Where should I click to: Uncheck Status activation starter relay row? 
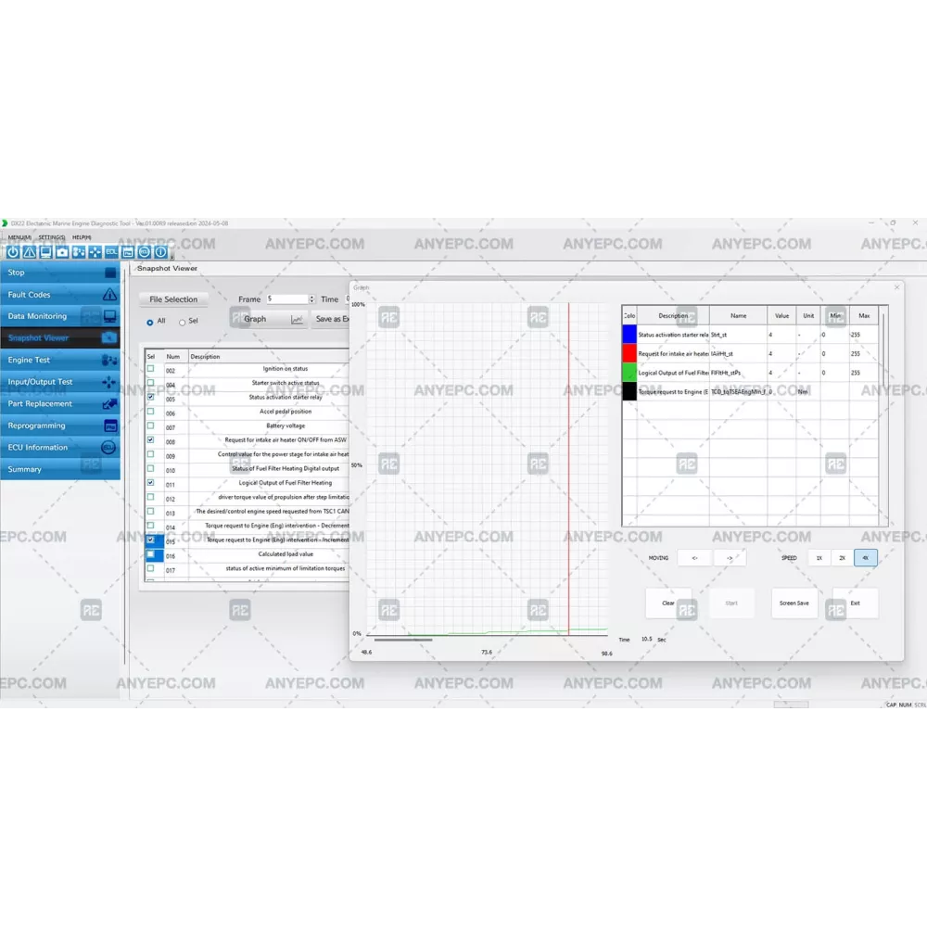pyautogui.click(x=151, y=397)
